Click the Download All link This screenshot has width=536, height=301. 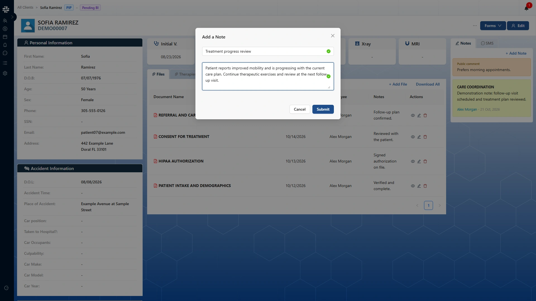pyautogui.click(x=428, y=84)
